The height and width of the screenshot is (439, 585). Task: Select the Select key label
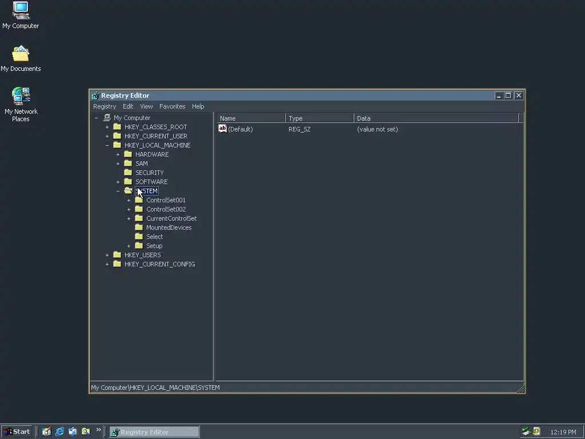(154, 237)
